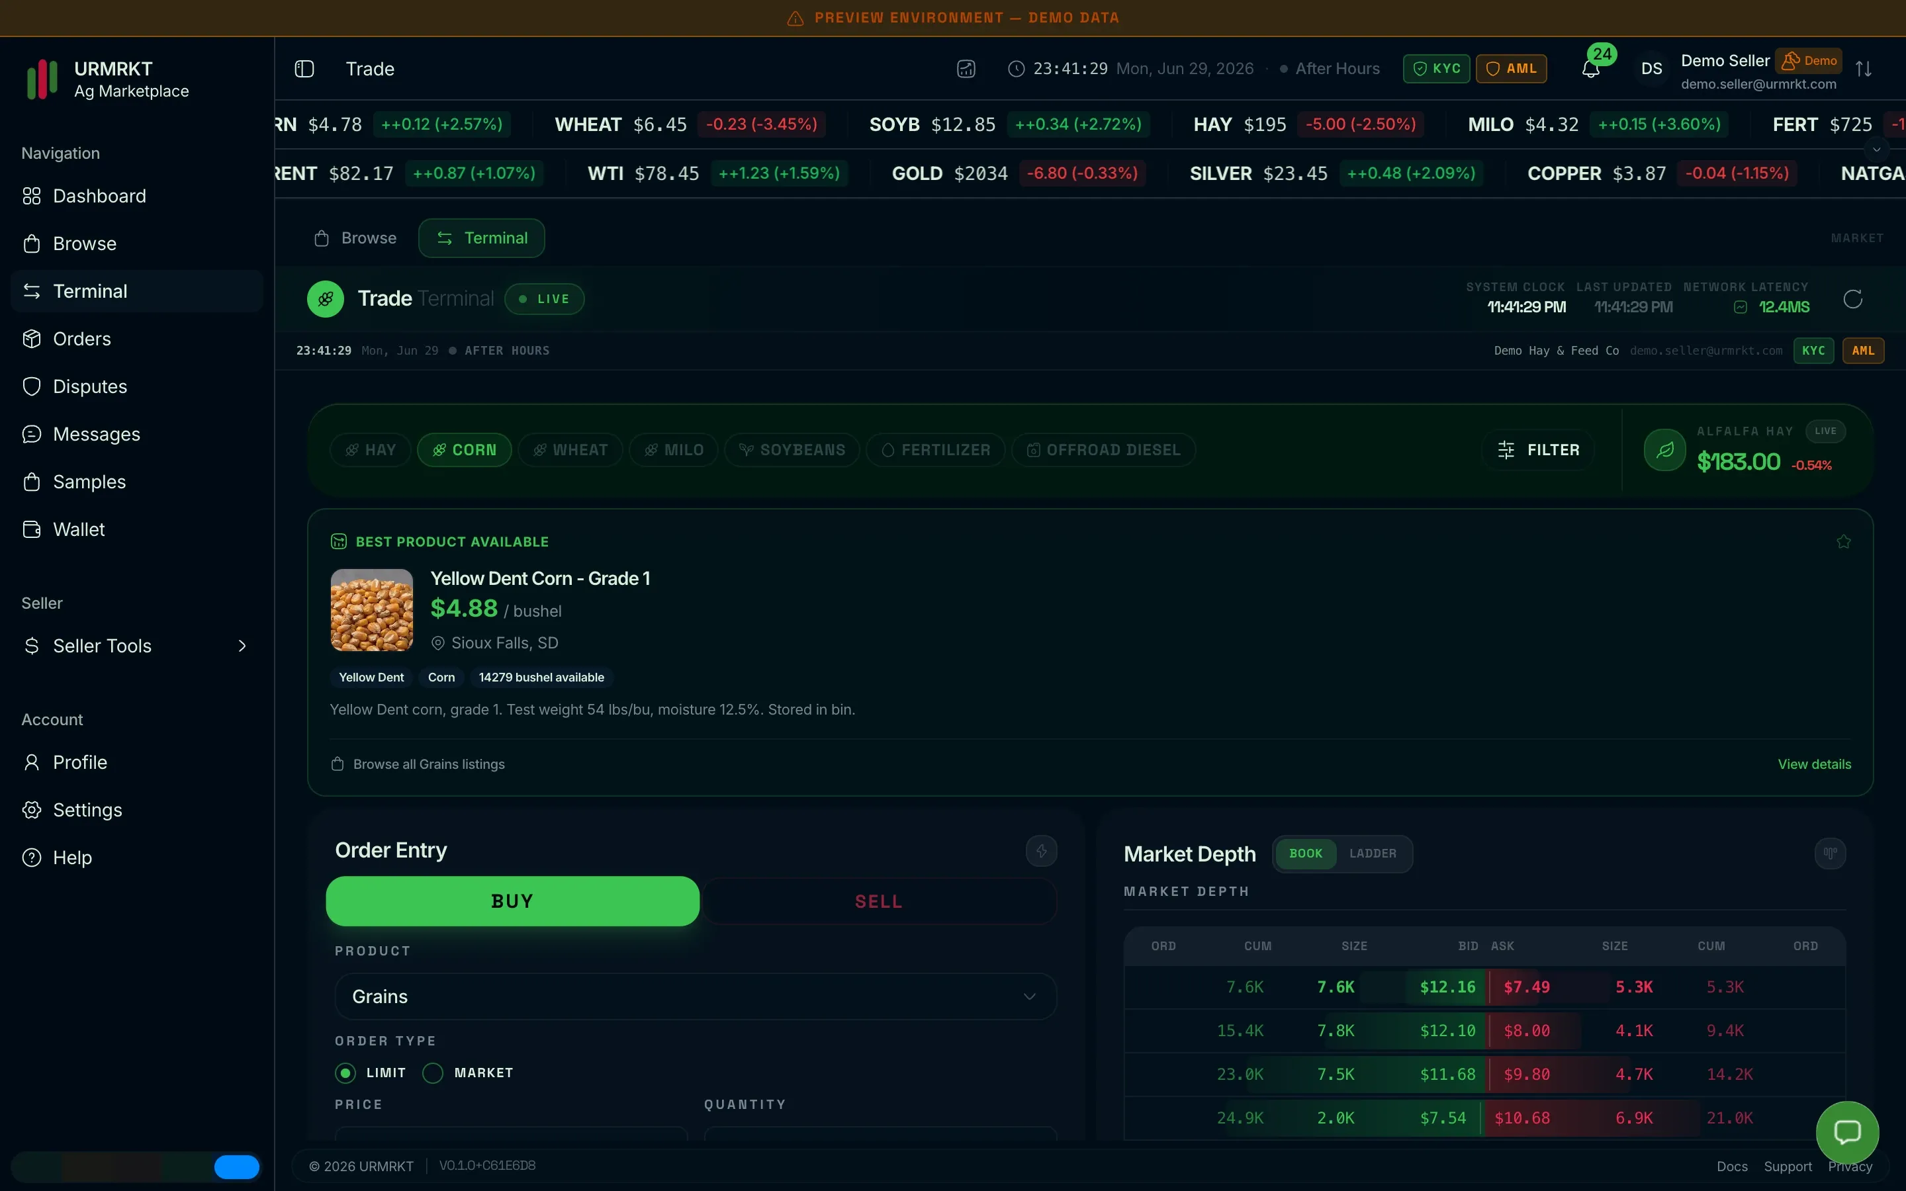Refresh the terminal with circular arrow icon

[x=1852, y=299]
